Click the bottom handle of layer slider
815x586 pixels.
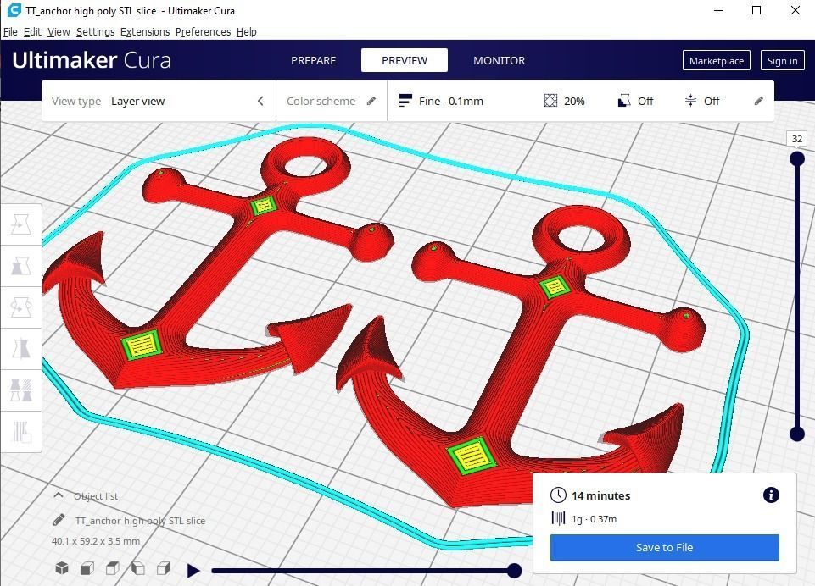[x=797, y=434]
